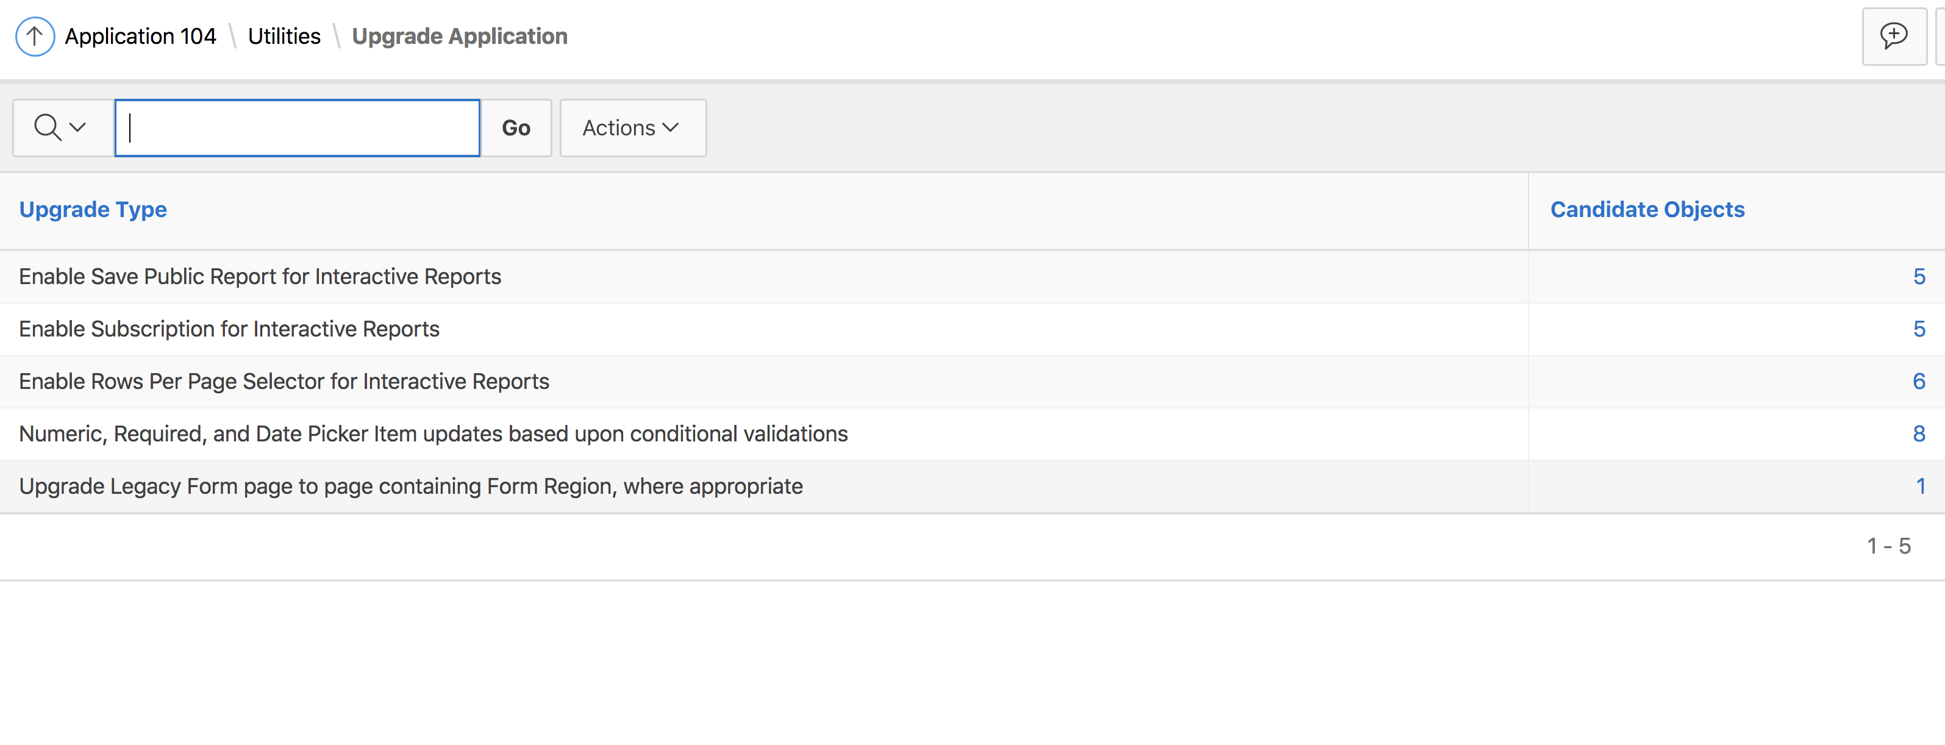This screenshot has height=745, width=1945.
Task: Open the search column selector magnifier
Action: [60, 127]
